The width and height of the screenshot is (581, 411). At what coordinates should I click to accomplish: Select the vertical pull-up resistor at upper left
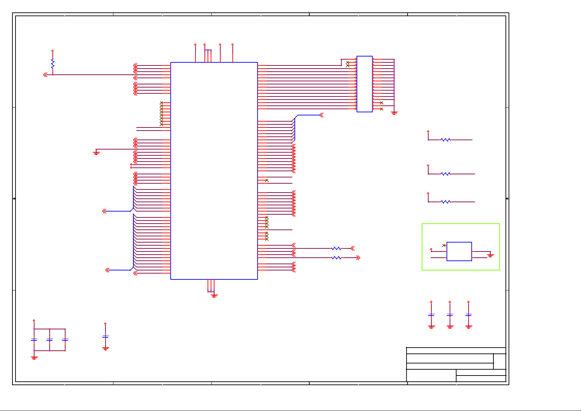pos(52,64)
